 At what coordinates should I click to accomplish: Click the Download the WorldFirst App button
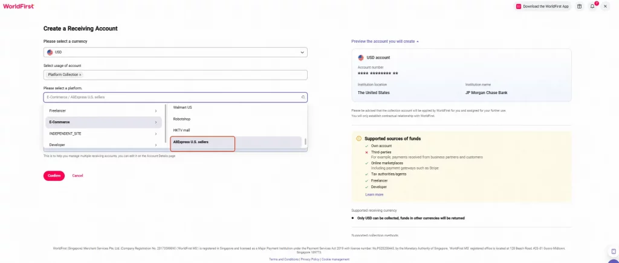coord(542,6)
